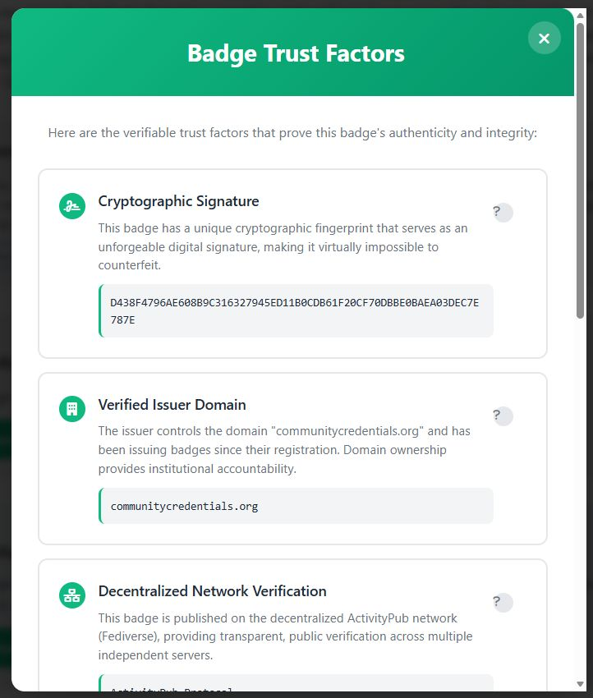Click the Decentralized Network Verification heading
The width and height of the screenshot is (593, 698).
click(212, 591)
